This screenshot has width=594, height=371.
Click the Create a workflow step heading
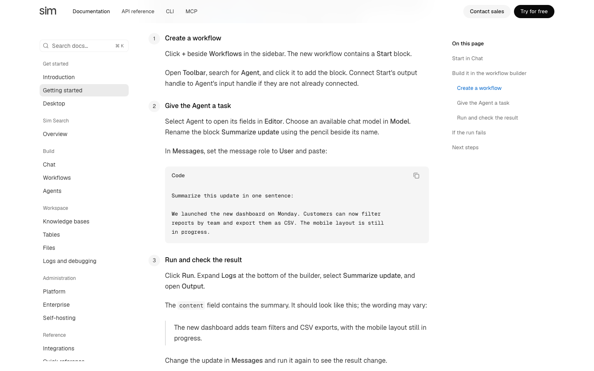point(193,38)
